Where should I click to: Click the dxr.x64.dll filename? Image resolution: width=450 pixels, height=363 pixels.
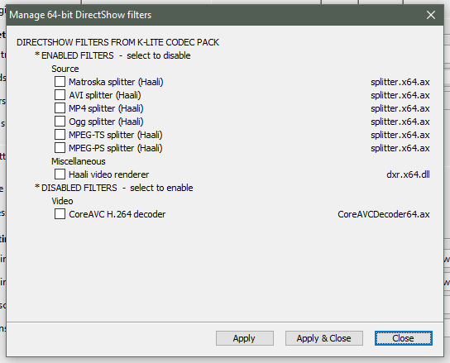point(408,174)
